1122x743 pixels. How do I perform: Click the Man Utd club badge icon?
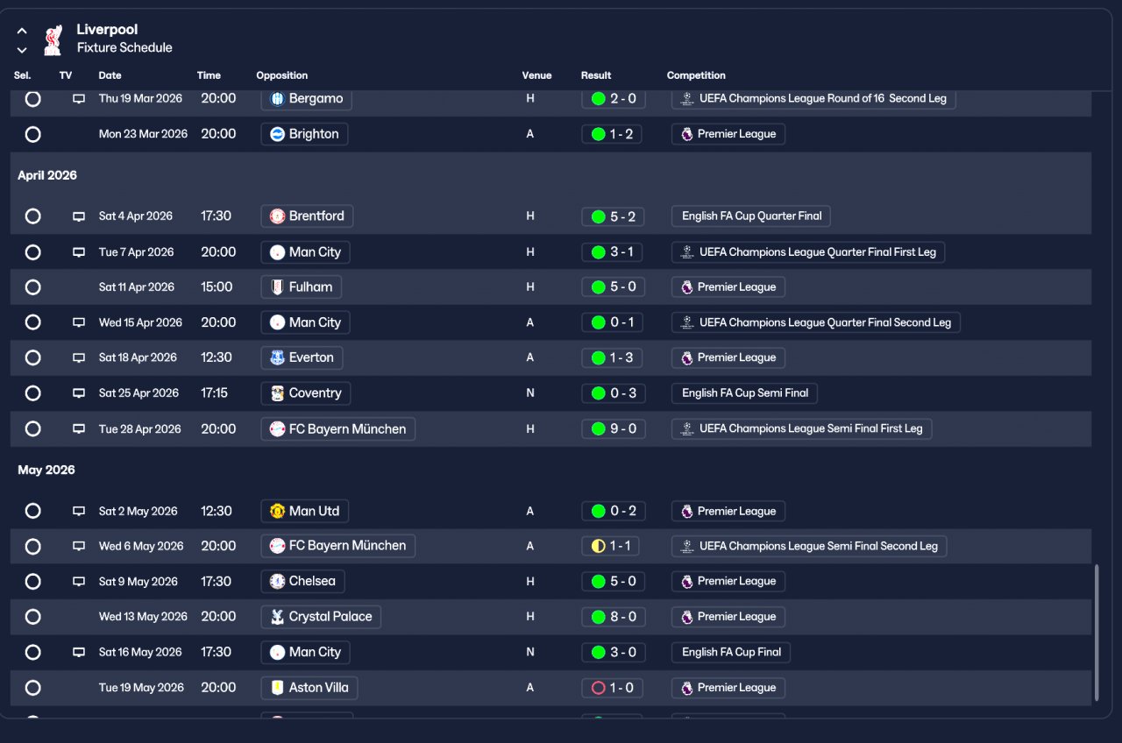(x=277, y=511)
